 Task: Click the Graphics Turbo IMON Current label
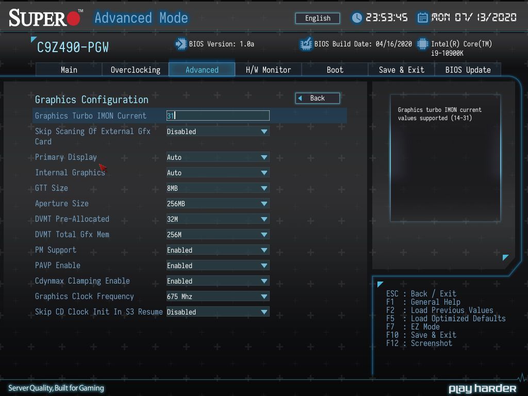(x=91, y=116)
